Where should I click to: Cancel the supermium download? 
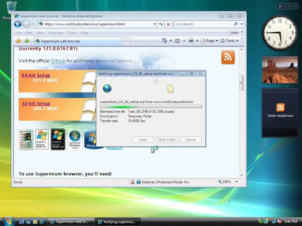[x=191, y=140]
